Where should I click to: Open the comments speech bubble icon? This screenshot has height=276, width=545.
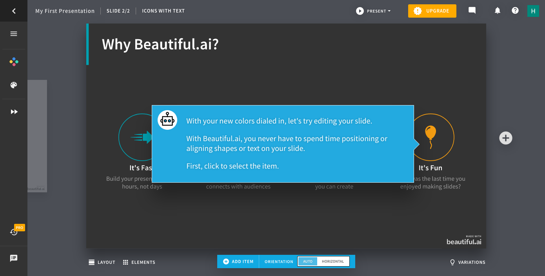(472, 11)
